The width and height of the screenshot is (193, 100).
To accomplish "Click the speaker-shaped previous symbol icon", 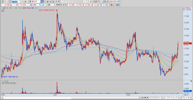I will point(26,2).
